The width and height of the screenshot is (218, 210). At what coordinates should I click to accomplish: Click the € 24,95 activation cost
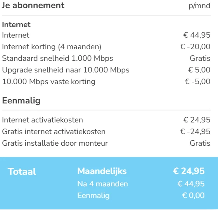coord(197,120)
